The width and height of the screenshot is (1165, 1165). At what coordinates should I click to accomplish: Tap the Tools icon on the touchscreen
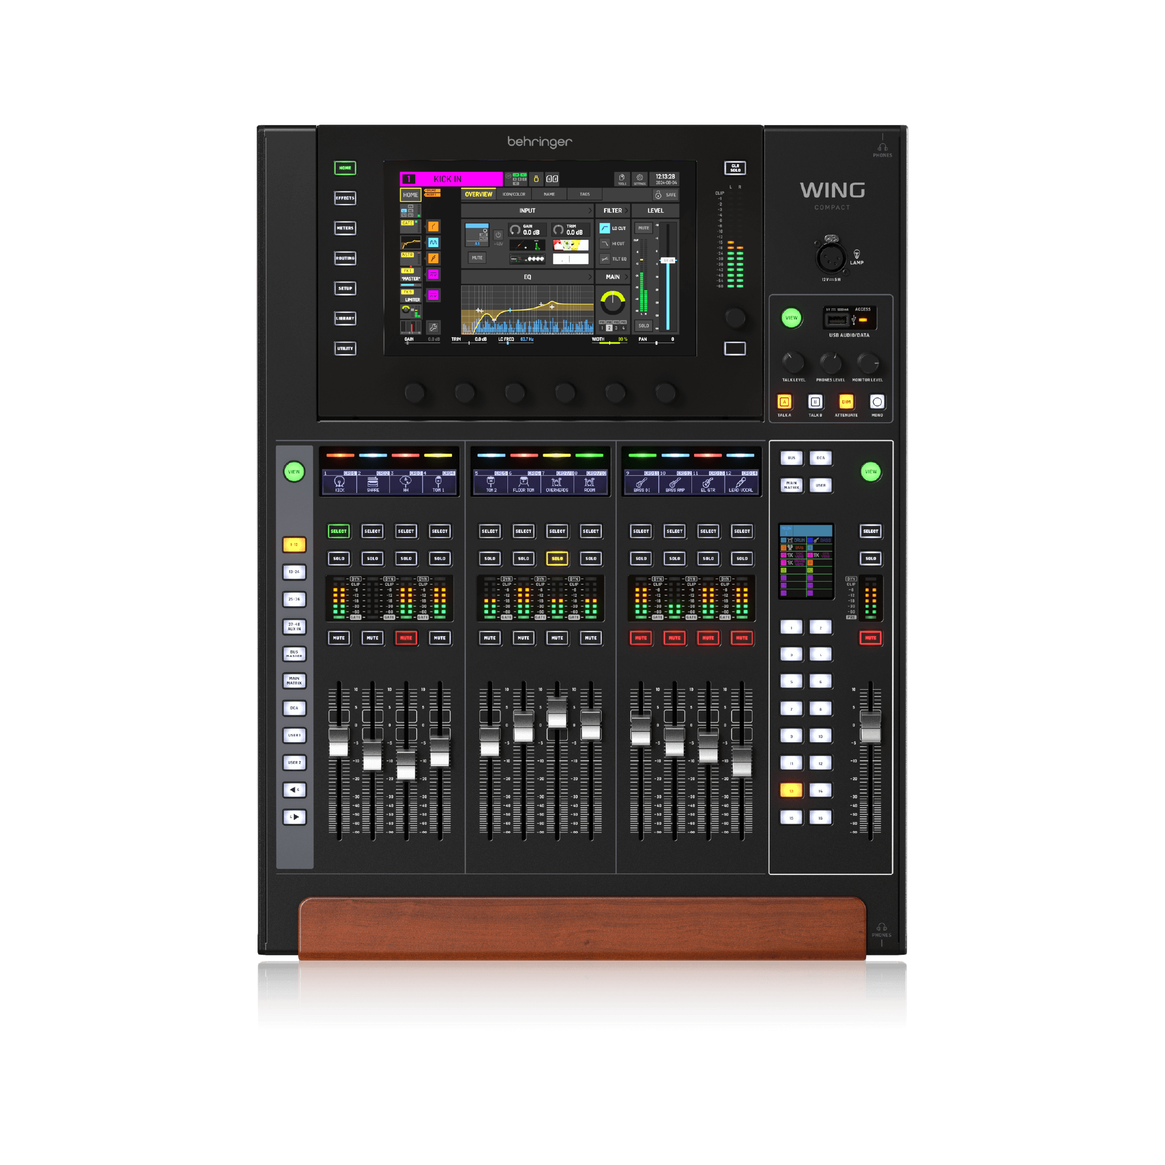click(x=622, y=178)
